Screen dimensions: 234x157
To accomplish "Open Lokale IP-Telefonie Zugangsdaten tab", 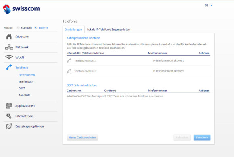I will point(109,29).
